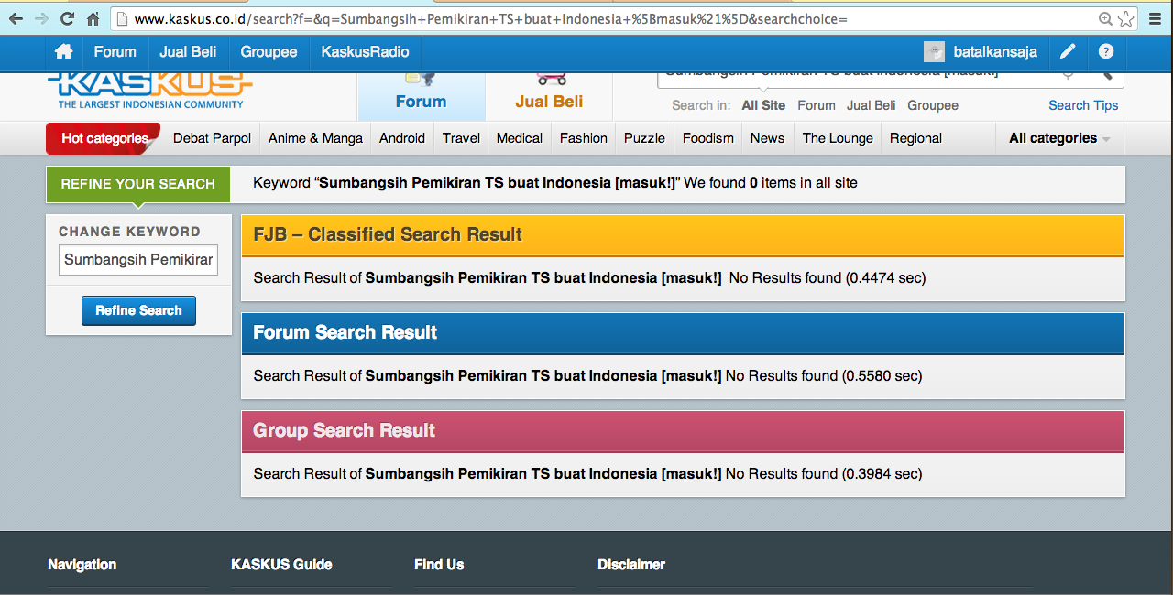
Task: Open the help question mark icon
Action: pyautogui.click(x=1106, y=52)
